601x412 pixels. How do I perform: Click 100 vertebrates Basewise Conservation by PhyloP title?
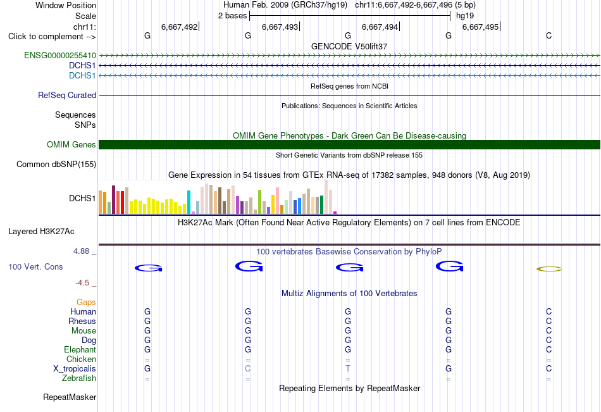pyautogui.click(x=349, y=252)
